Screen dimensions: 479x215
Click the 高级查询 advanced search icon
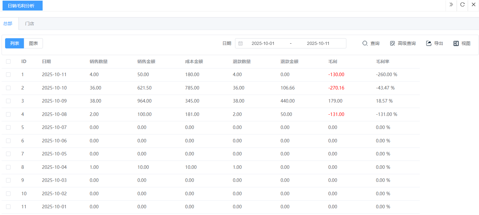tap(392, 43)
